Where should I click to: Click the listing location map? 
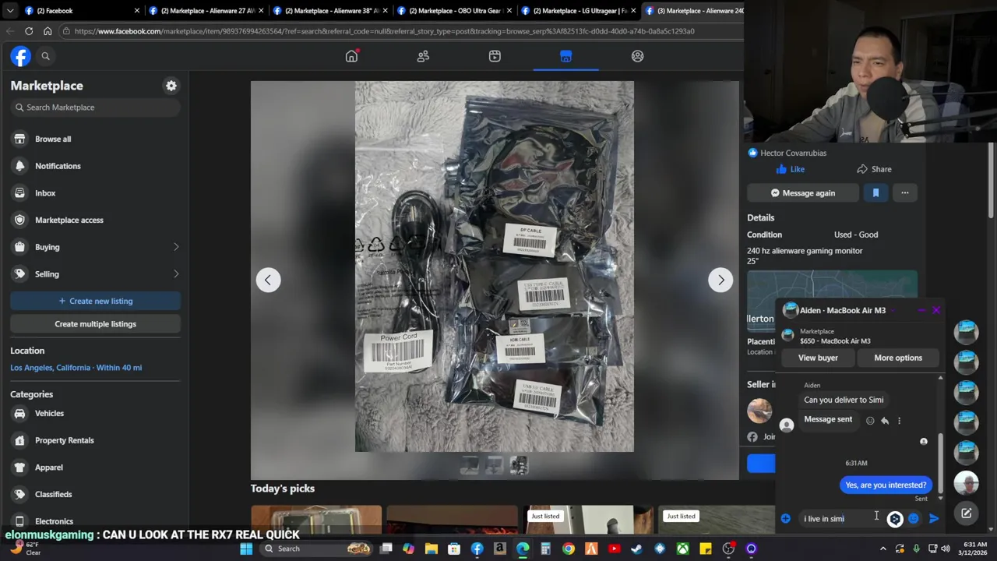(x=833, y=300)
